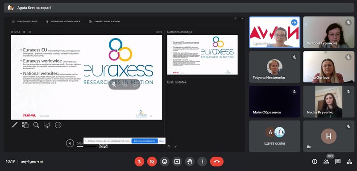
Task: Click the Brak notatek notes area
Action: click(177, 82)
